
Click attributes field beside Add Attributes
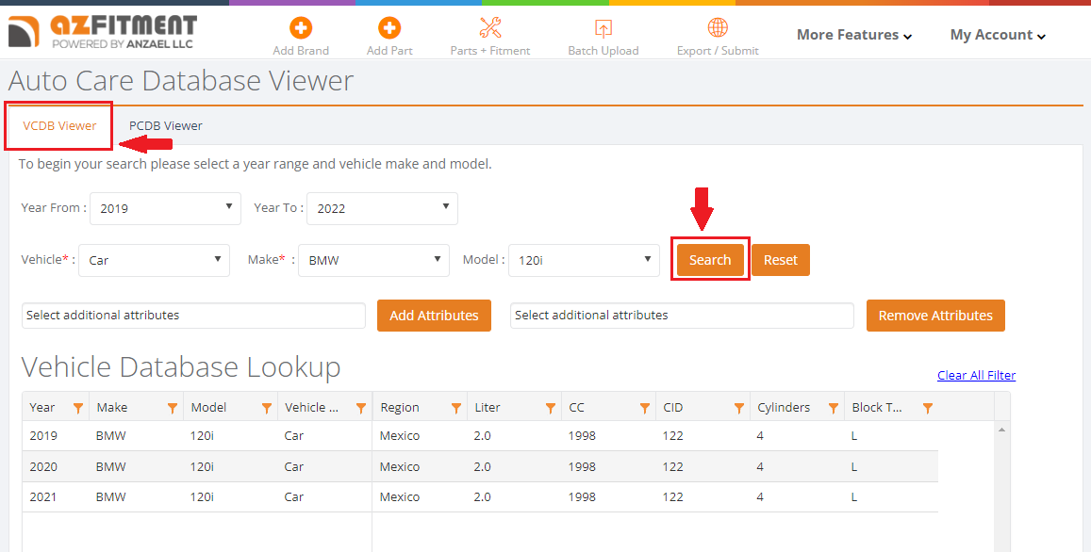(x=193, y=316)
